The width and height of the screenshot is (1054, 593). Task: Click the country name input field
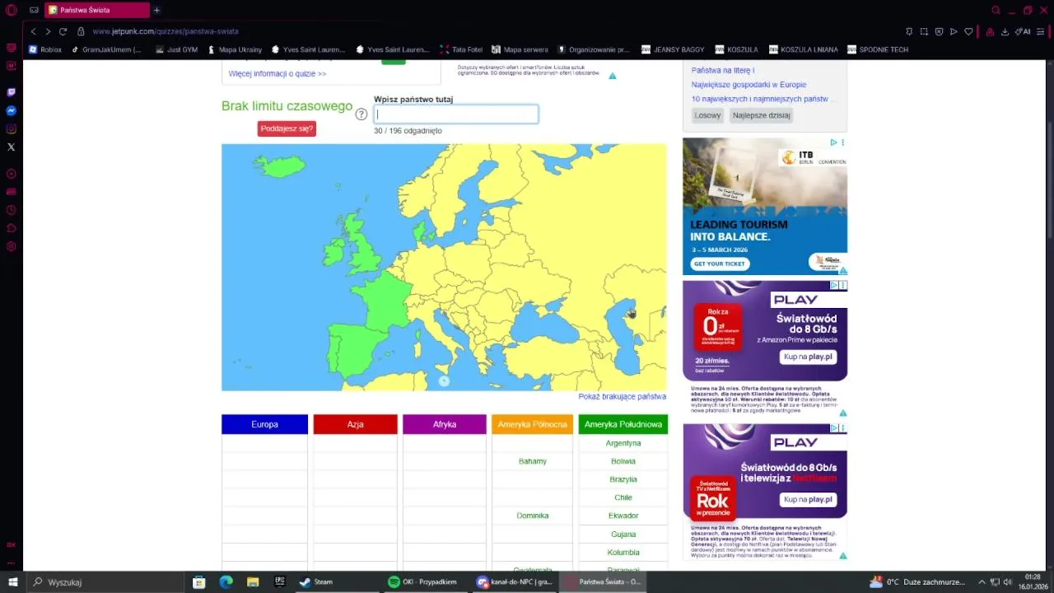tap(456, 114)
